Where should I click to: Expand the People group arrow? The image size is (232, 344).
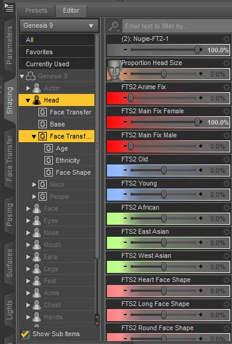34,196
